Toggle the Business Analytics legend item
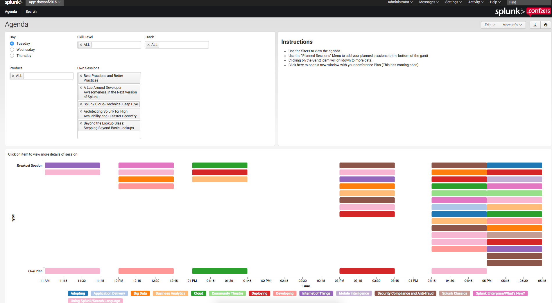Viewport: 552px width, 303px height. pyautogui.click(x=170, y=293)
